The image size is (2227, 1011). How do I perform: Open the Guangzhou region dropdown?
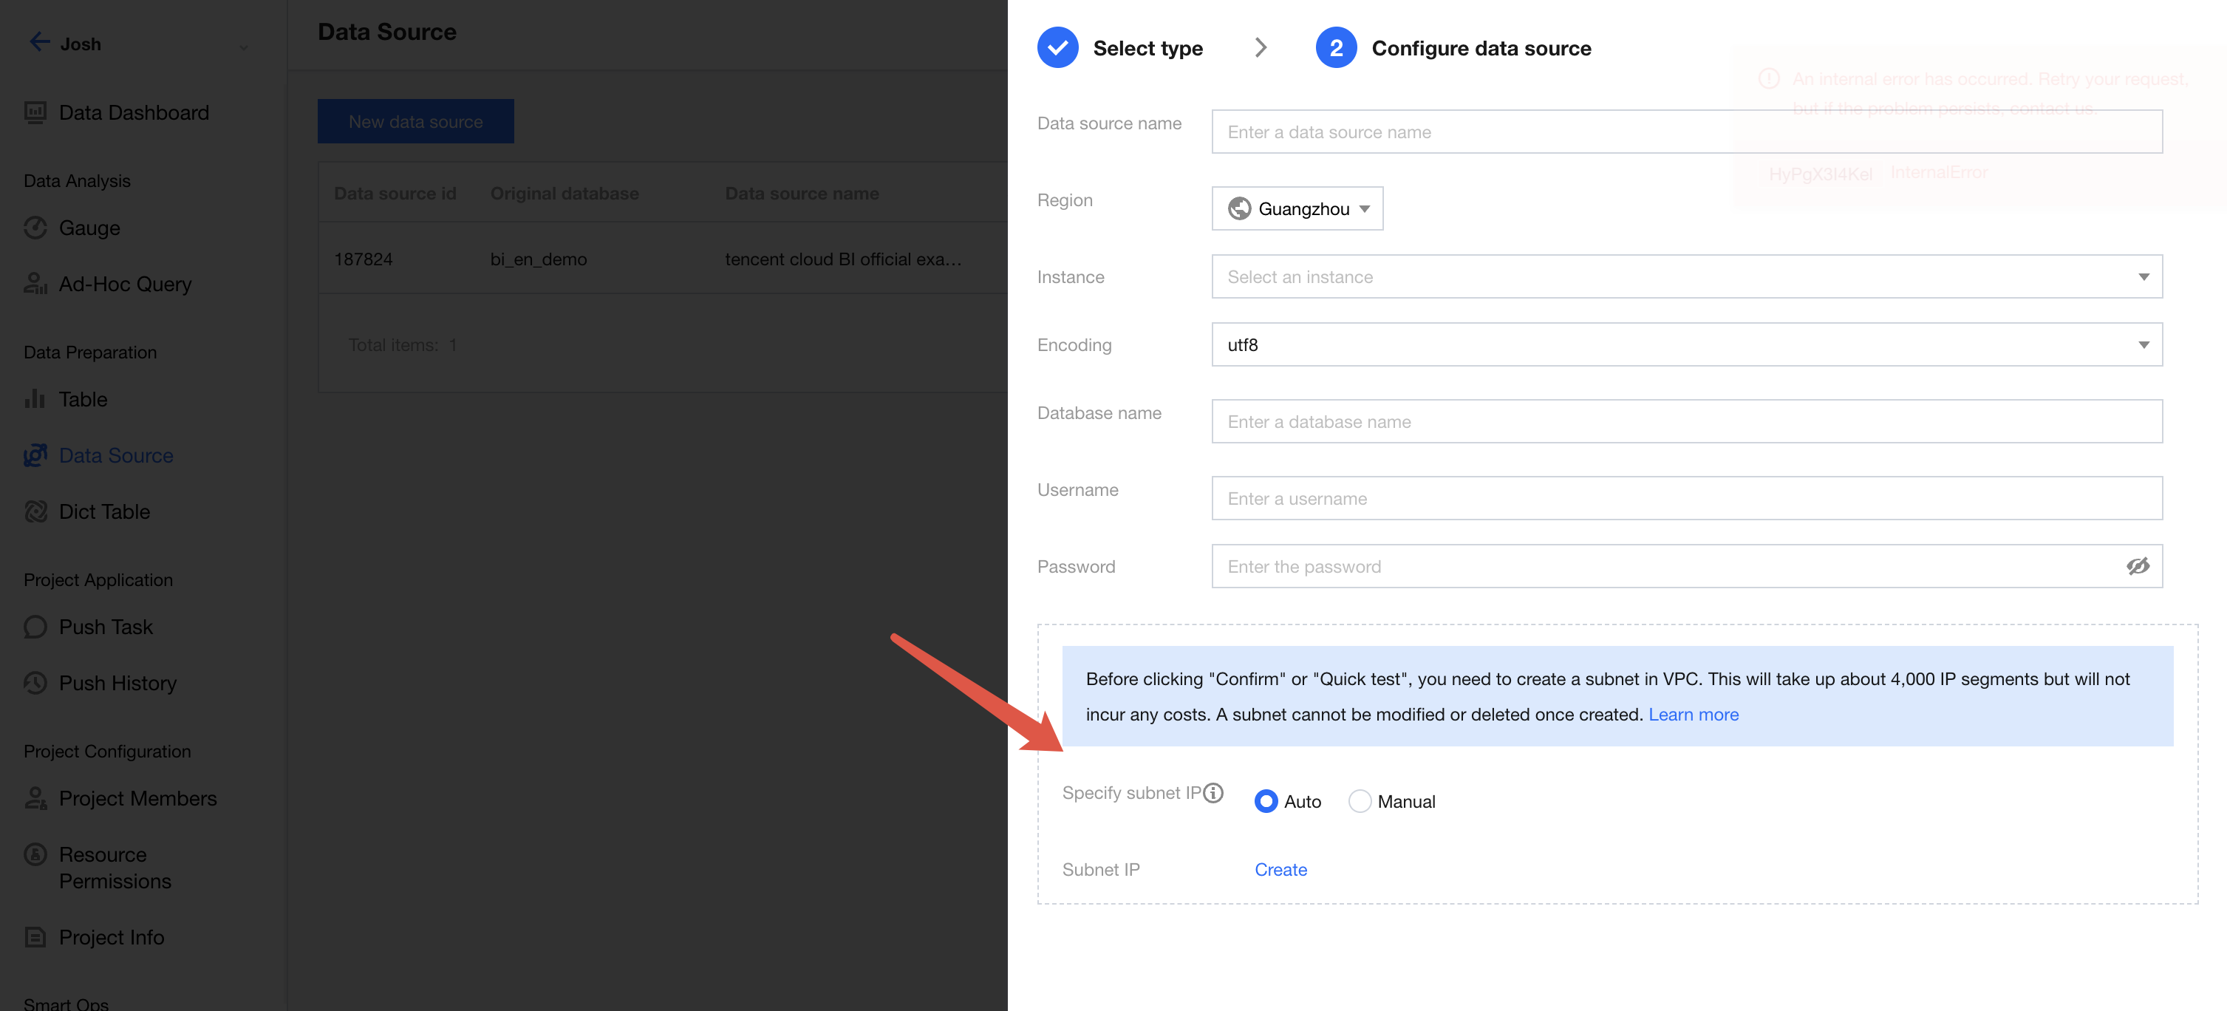tap(1297, 208)
